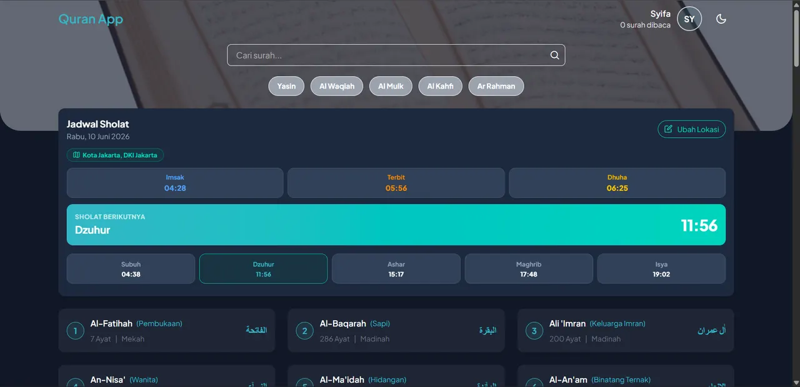The width and height of the screenshot is (800, 387).
Task: Click the Quran App logo
Action: click(91, 19)
